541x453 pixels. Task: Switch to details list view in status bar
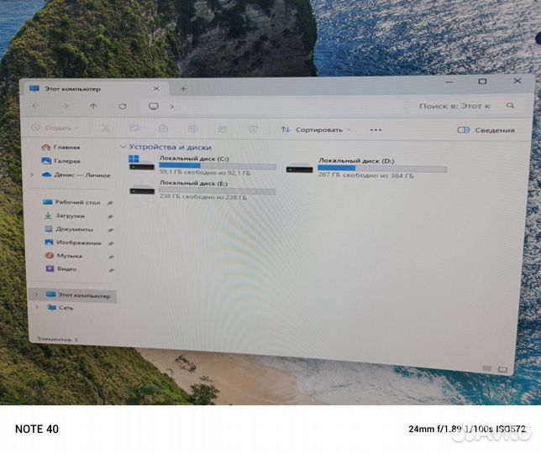[x=487, y=368]
